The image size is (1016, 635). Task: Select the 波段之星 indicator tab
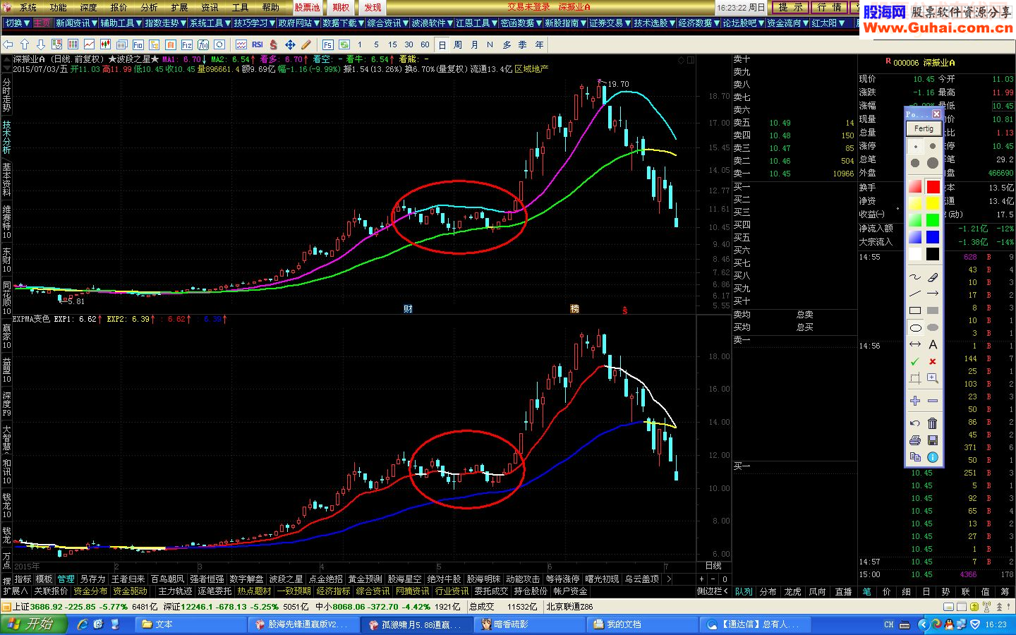click(286, 579)
